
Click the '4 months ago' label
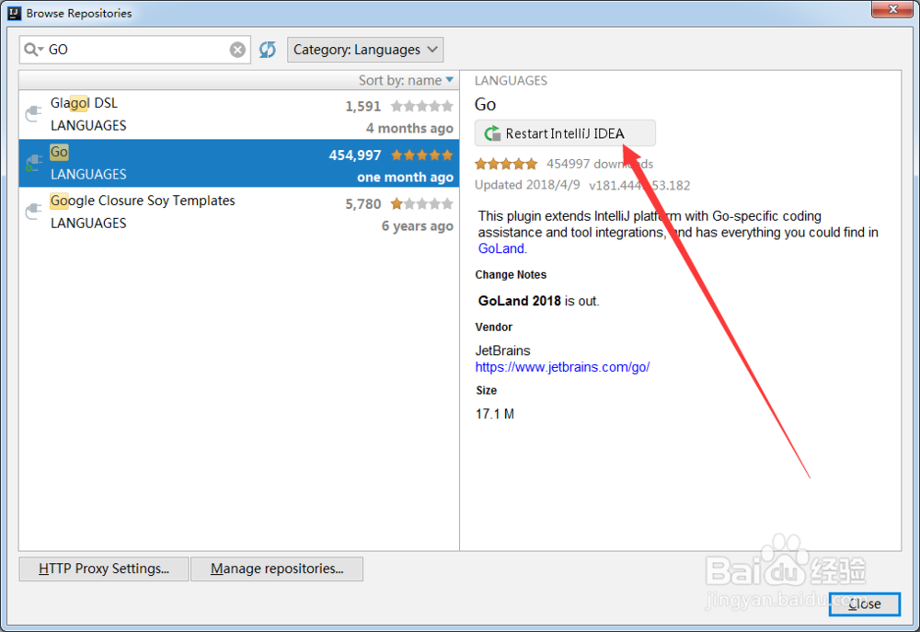coord(409,128)
